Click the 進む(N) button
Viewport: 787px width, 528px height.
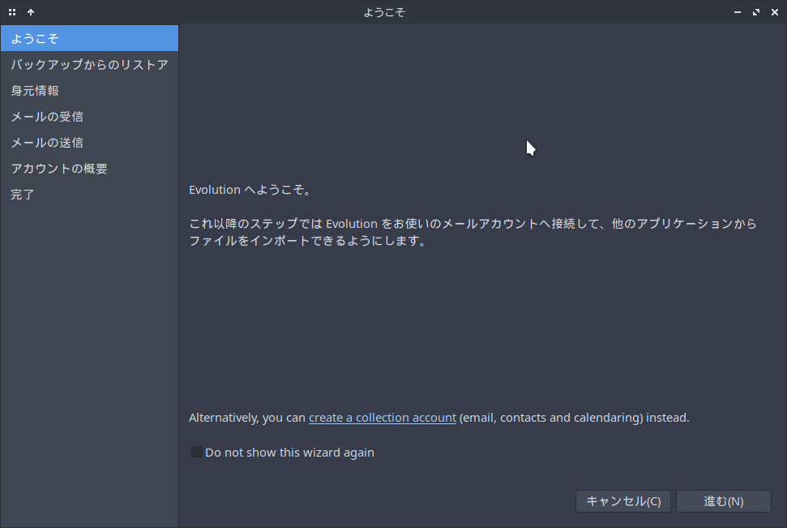click(x=723, y=501)
